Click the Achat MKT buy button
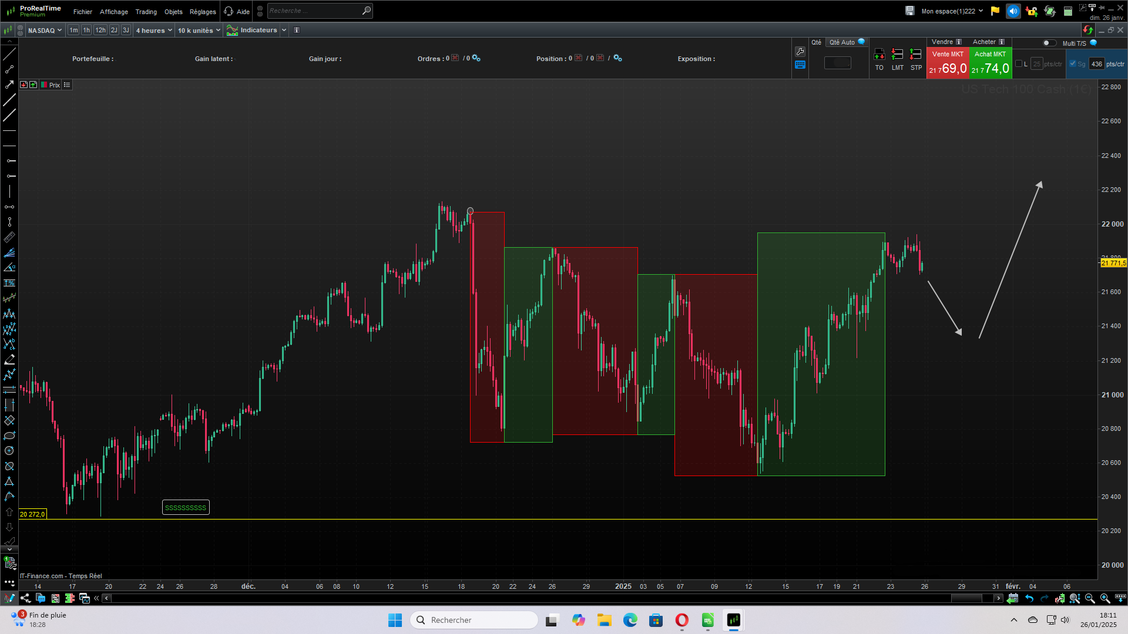The width and height of the screenshot is (1128, 634). tap(991, 62)
